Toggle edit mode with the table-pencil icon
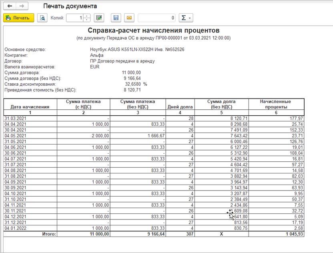Image resolution: width=333 pixels, height=253 pixels. pos(99,18)
